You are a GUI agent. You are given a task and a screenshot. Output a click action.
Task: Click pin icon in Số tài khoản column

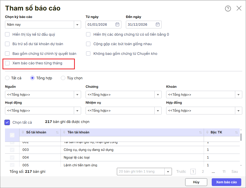point(23,132)
